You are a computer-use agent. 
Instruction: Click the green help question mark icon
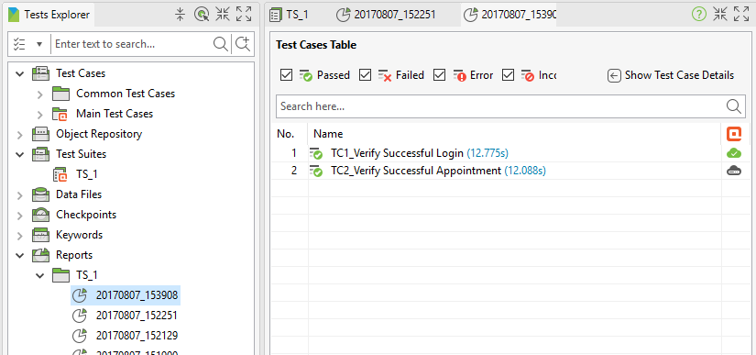(698, 15)
